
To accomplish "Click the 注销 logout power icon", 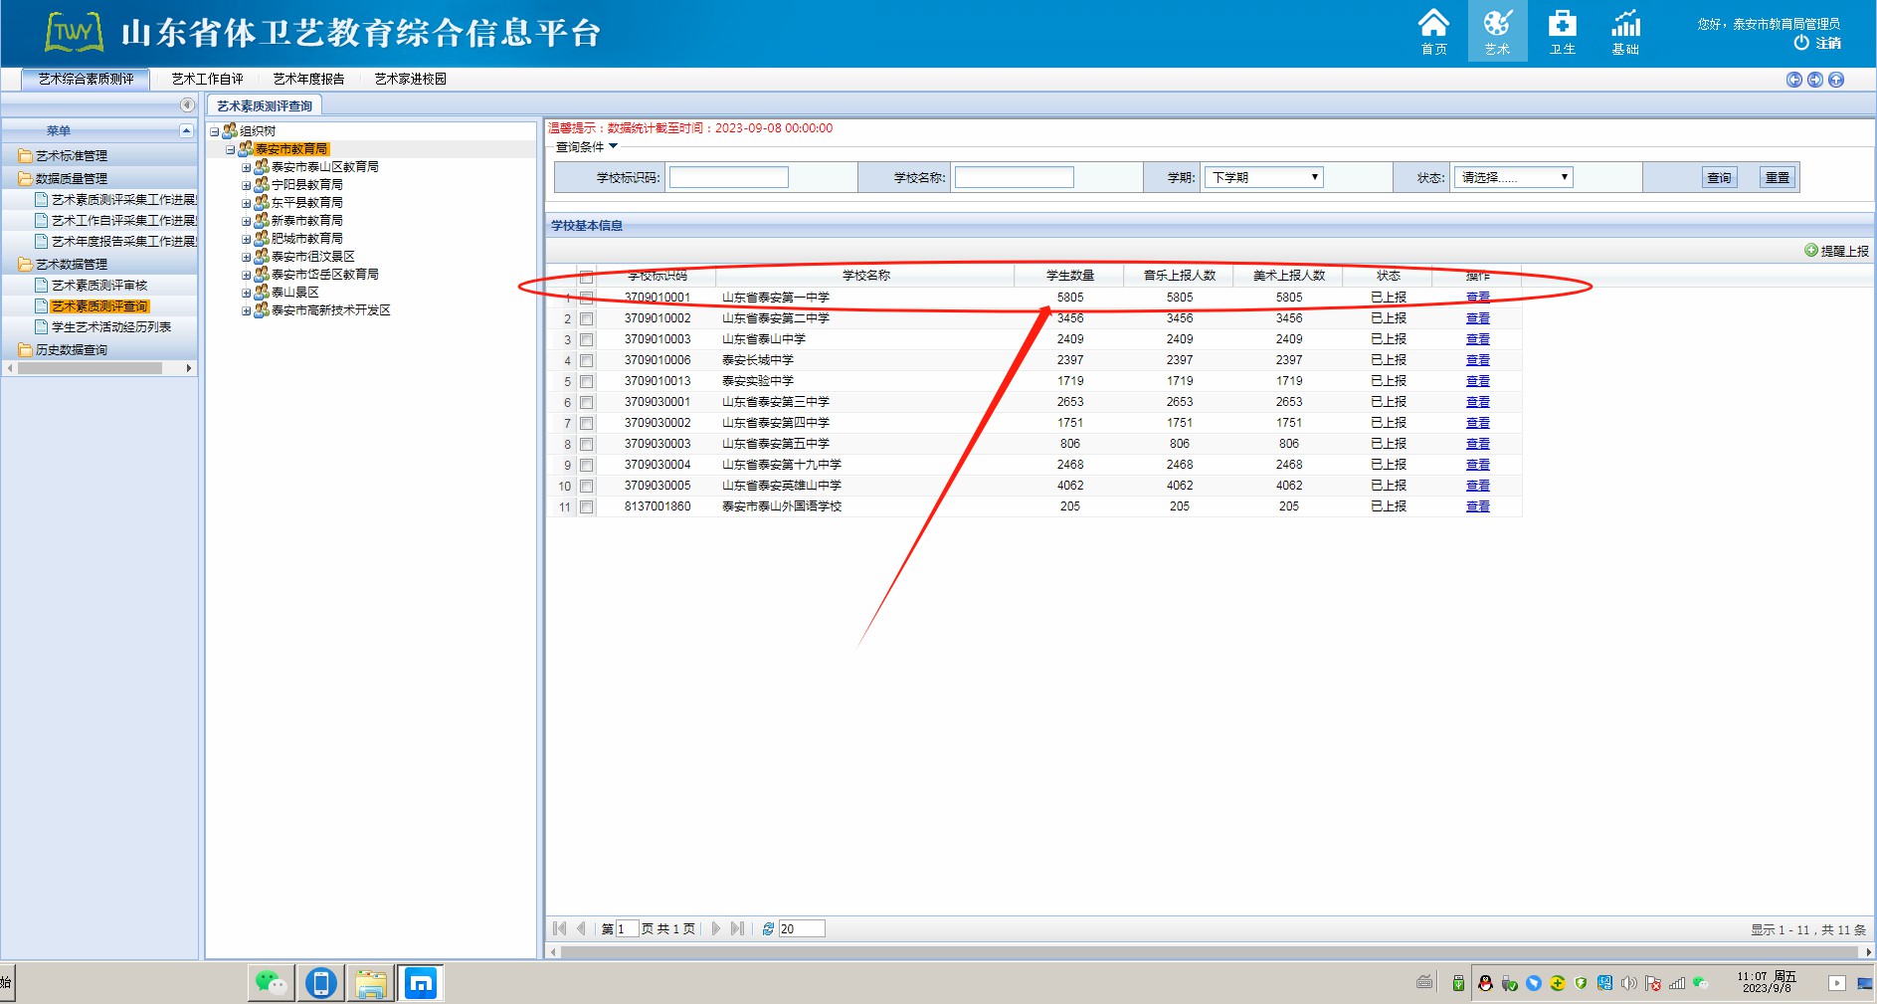I will (x=1801, y=43).
